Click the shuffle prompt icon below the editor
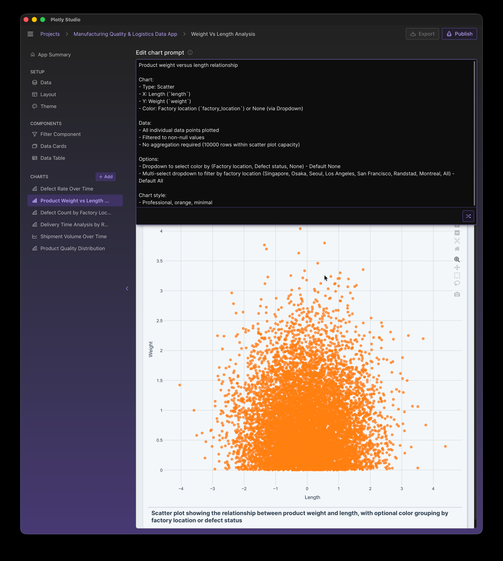Screen dimensions: 503x561 point(468,216)
